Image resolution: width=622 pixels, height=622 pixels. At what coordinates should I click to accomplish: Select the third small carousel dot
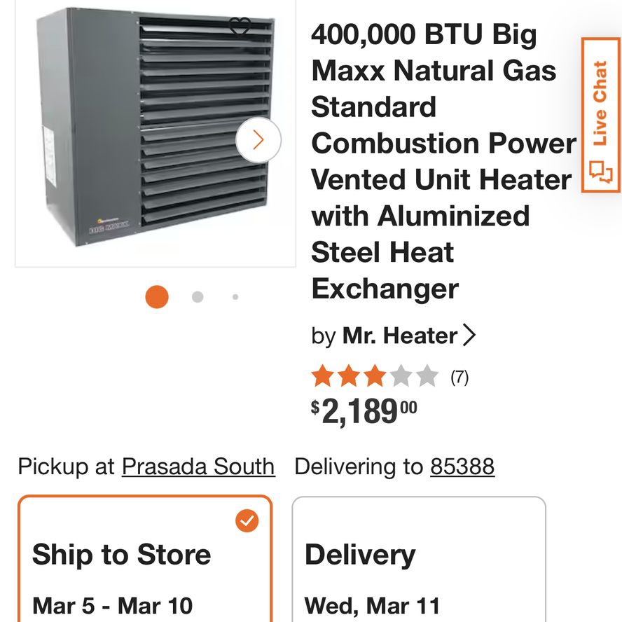[235, 297]
